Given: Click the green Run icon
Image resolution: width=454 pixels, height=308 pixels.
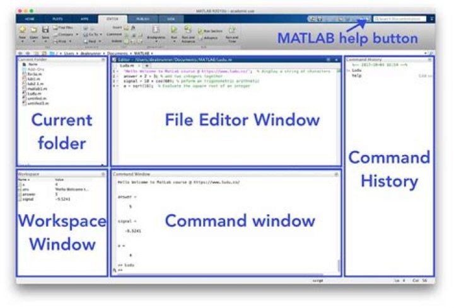Looking at the screenshot, I should 174,30.
